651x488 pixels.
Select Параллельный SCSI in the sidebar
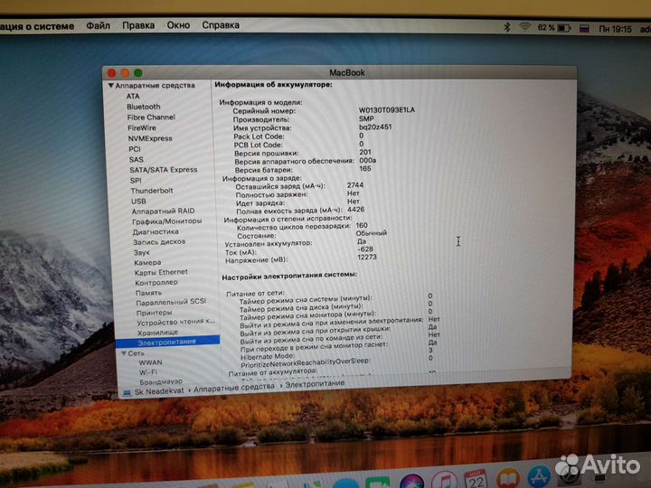pos(171,302)
